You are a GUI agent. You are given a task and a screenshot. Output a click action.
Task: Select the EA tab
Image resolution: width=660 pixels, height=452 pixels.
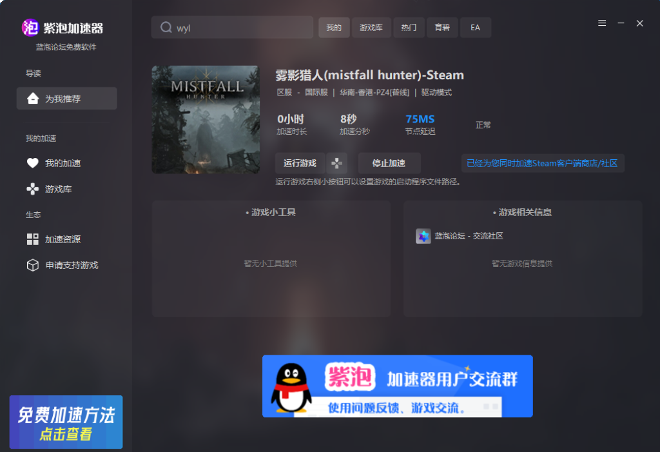tap(475, 27)
